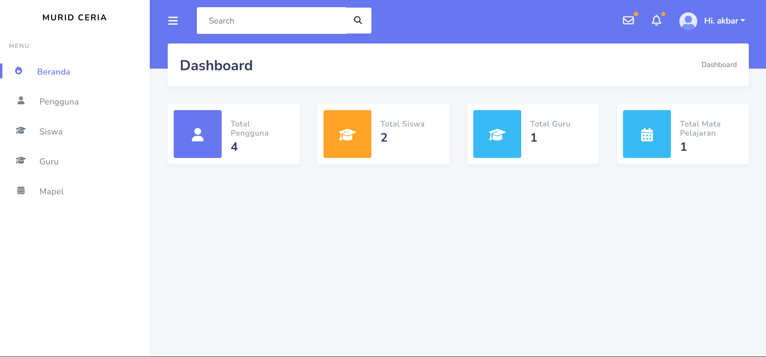Open the messages envelope icon
766x357 pixels.
[628, 20]
